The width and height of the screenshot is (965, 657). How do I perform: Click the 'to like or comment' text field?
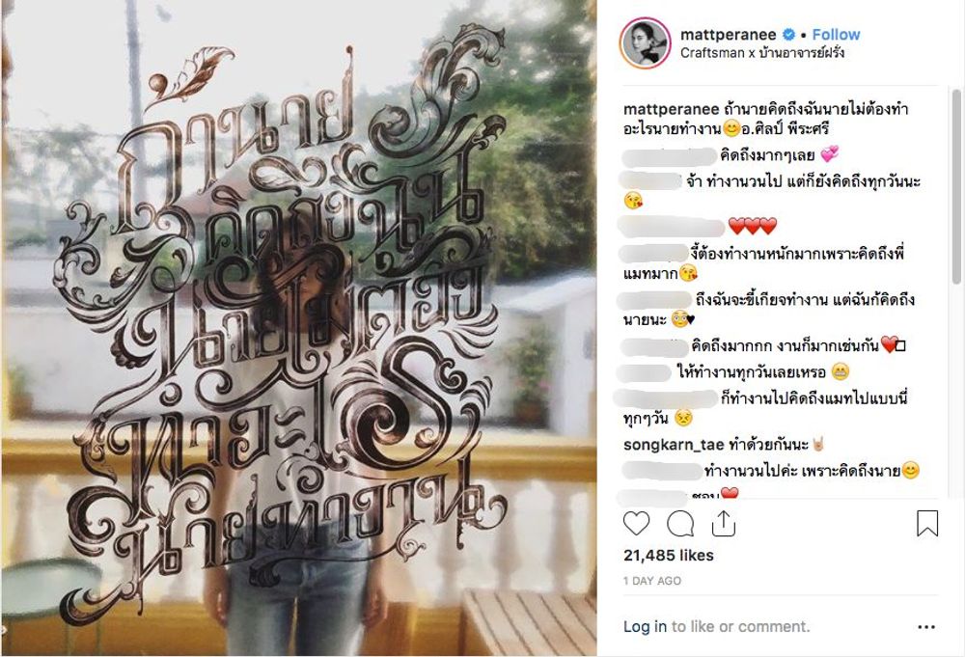pyautogui.click(x=740, y=627)
